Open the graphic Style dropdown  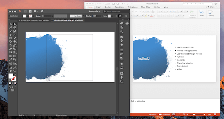112,16
